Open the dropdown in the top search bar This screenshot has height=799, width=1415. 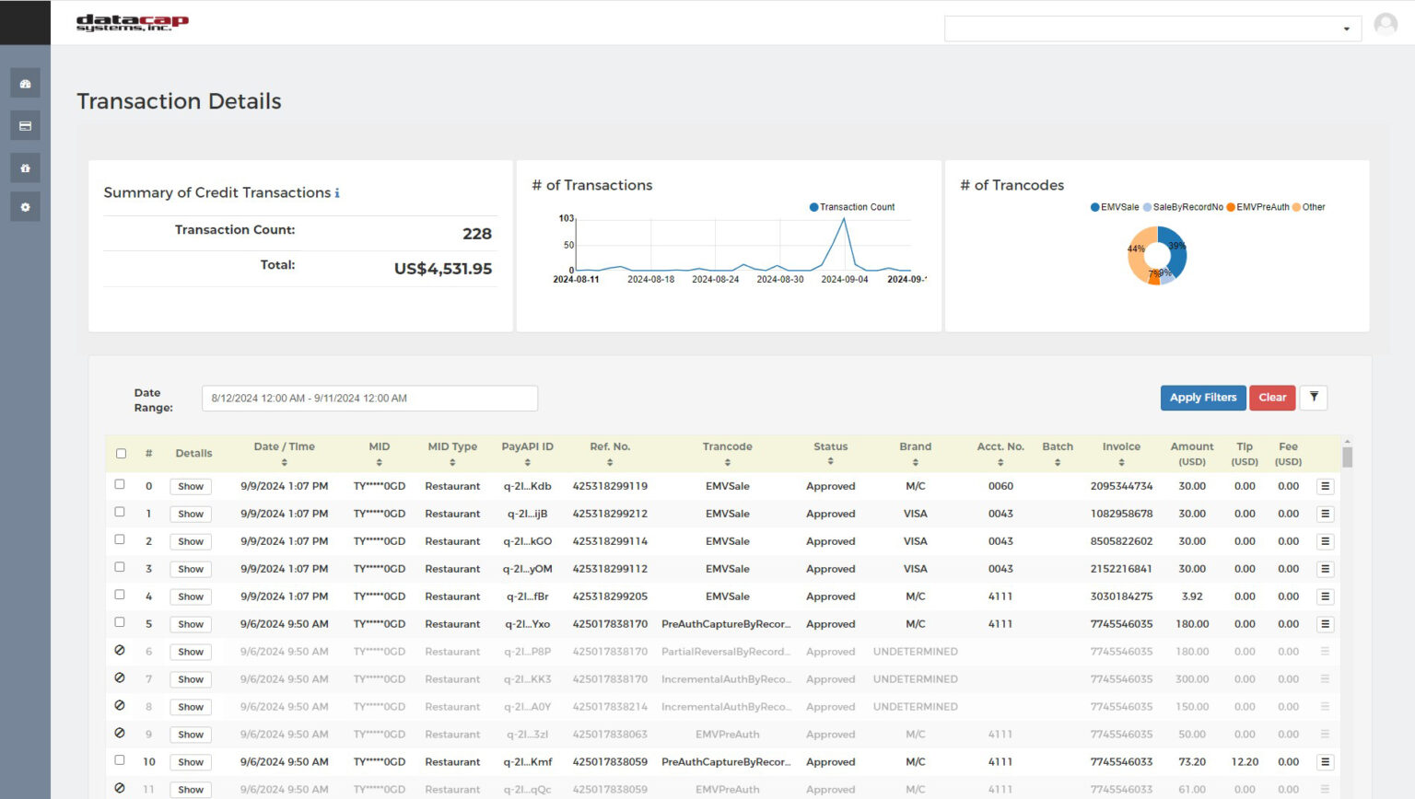click(1345, 28)
